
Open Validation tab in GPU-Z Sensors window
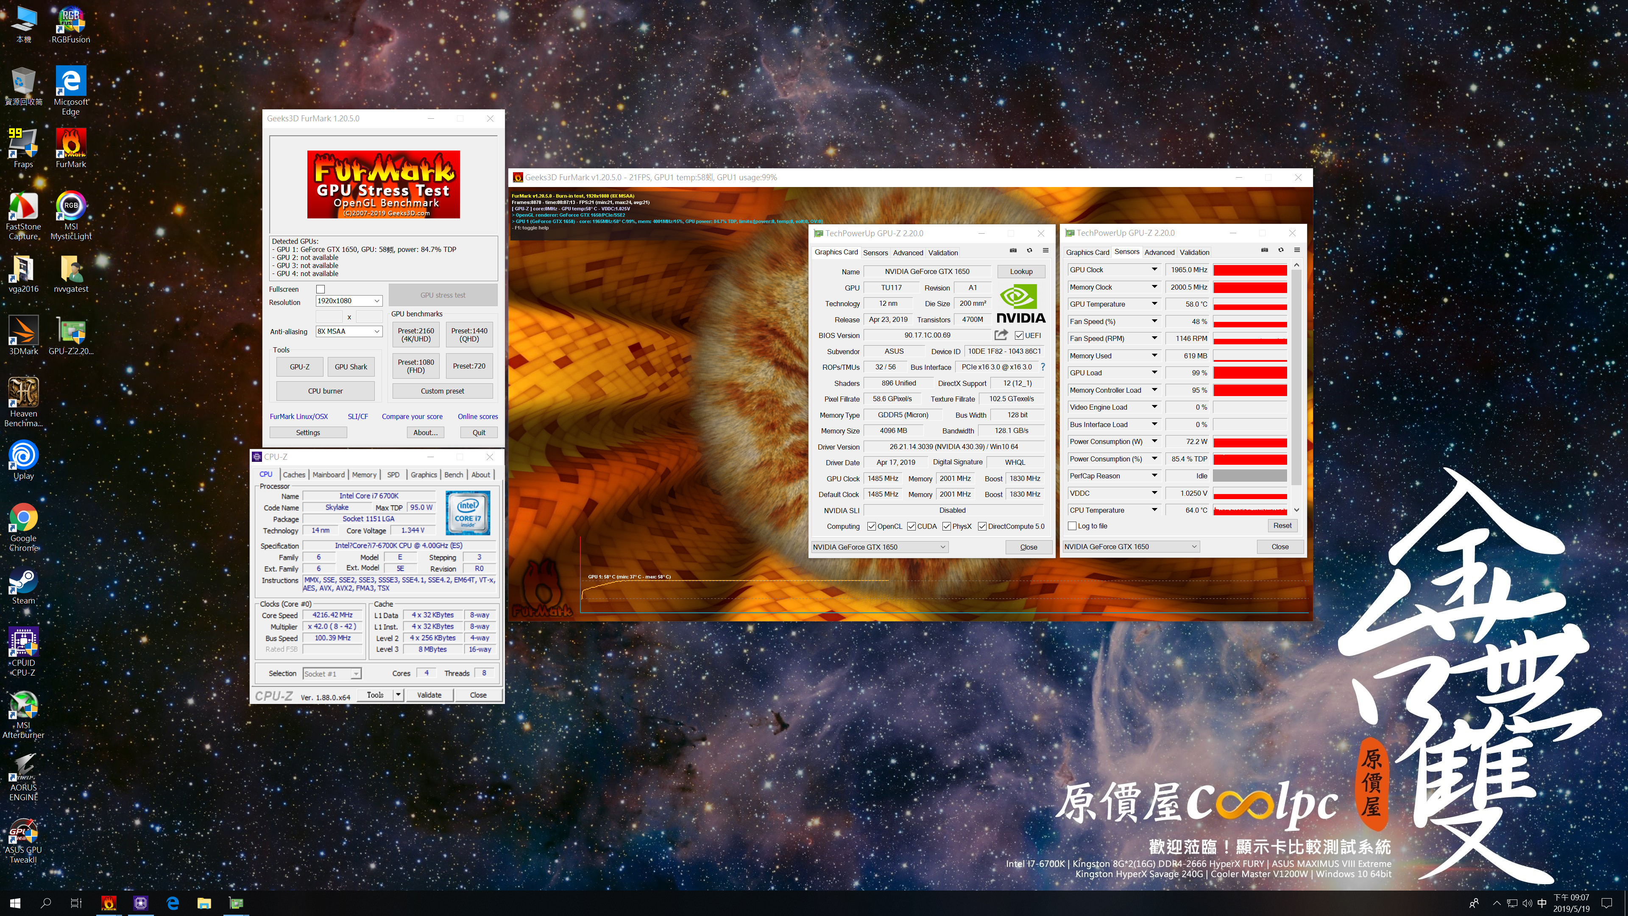click(1194, 252)
